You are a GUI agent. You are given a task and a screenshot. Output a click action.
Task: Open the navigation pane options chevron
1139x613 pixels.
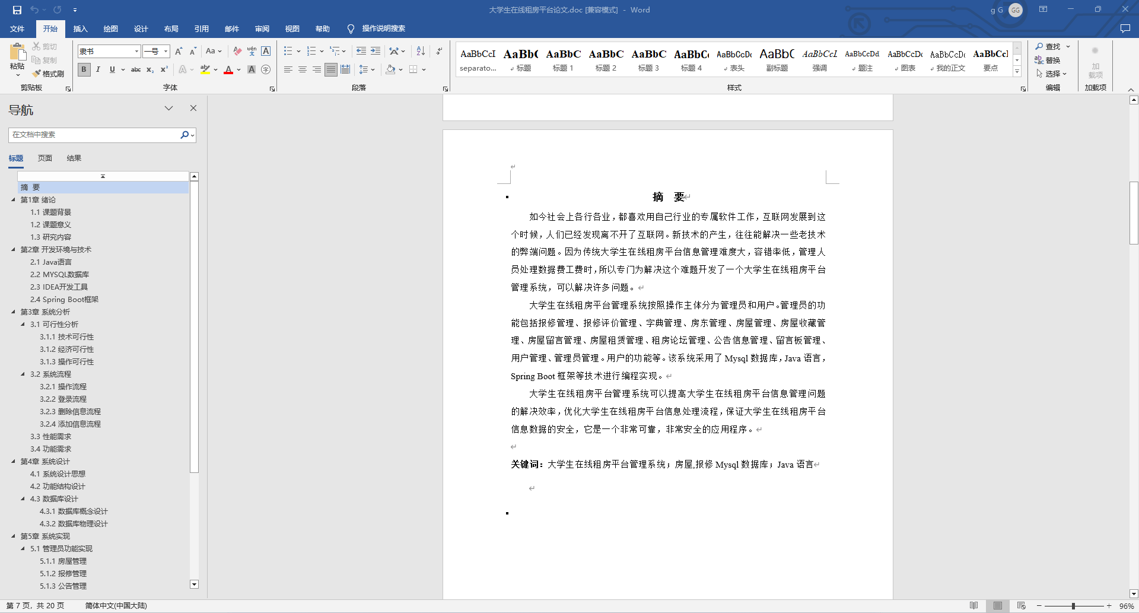click(168, 108)
